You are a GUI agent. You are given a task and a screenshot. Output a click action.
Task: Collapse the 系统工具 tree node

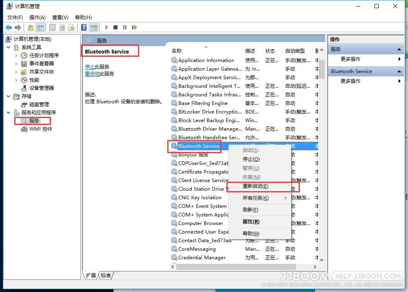point(9,47)
